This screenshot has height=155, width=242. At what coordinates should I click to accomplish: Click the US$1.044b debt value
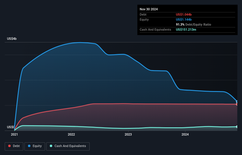click(x=184, y=14)
